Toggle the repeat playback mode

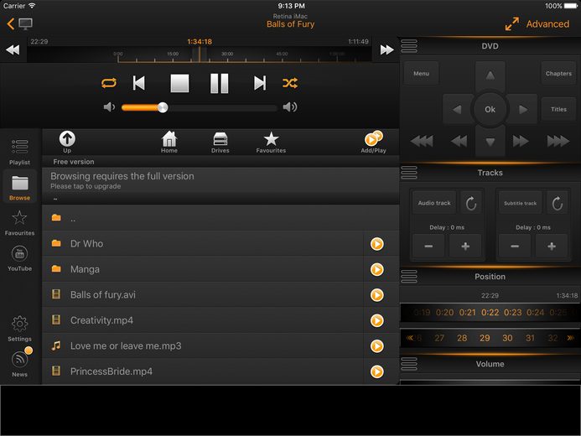tap(108, 83)
